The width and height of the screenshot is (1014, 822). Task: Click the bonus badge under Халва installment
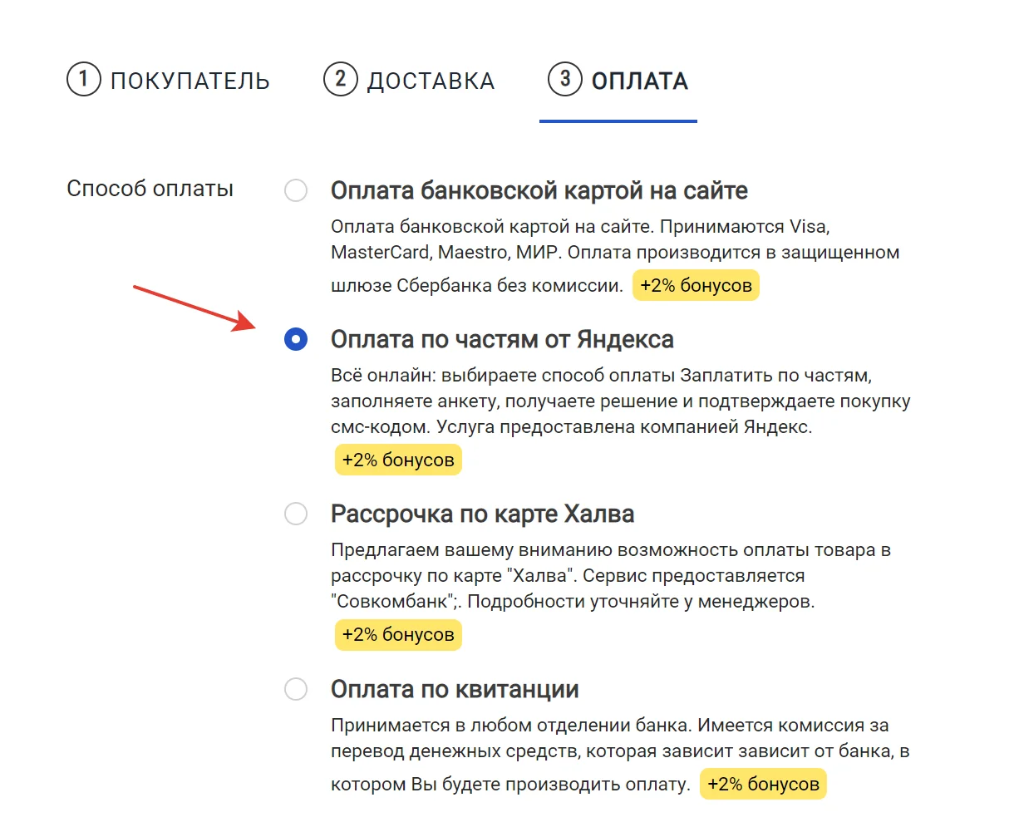[398, 634]
